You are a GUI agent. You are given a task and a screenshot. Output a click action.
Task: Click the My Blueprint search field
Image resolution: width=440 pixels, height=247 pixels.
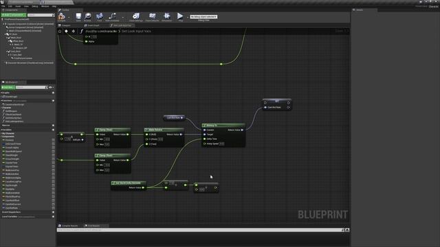click(32, 87)
